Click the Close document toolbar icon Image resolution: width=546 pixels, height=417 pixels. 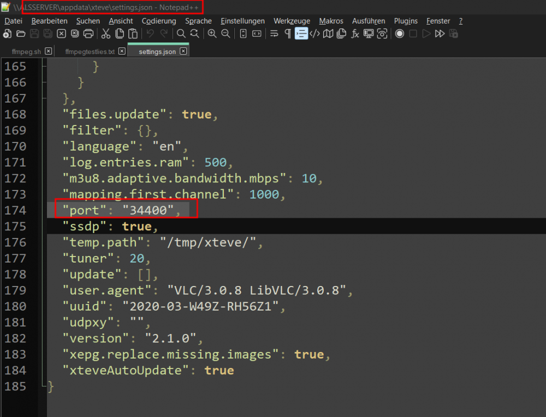coord(61,34)
